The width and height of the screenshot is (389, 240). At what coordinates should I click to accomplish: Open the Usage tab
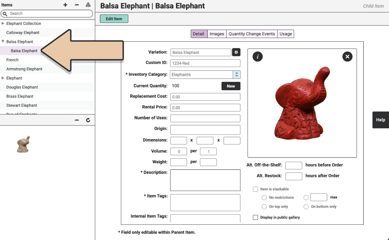(286, 34)
